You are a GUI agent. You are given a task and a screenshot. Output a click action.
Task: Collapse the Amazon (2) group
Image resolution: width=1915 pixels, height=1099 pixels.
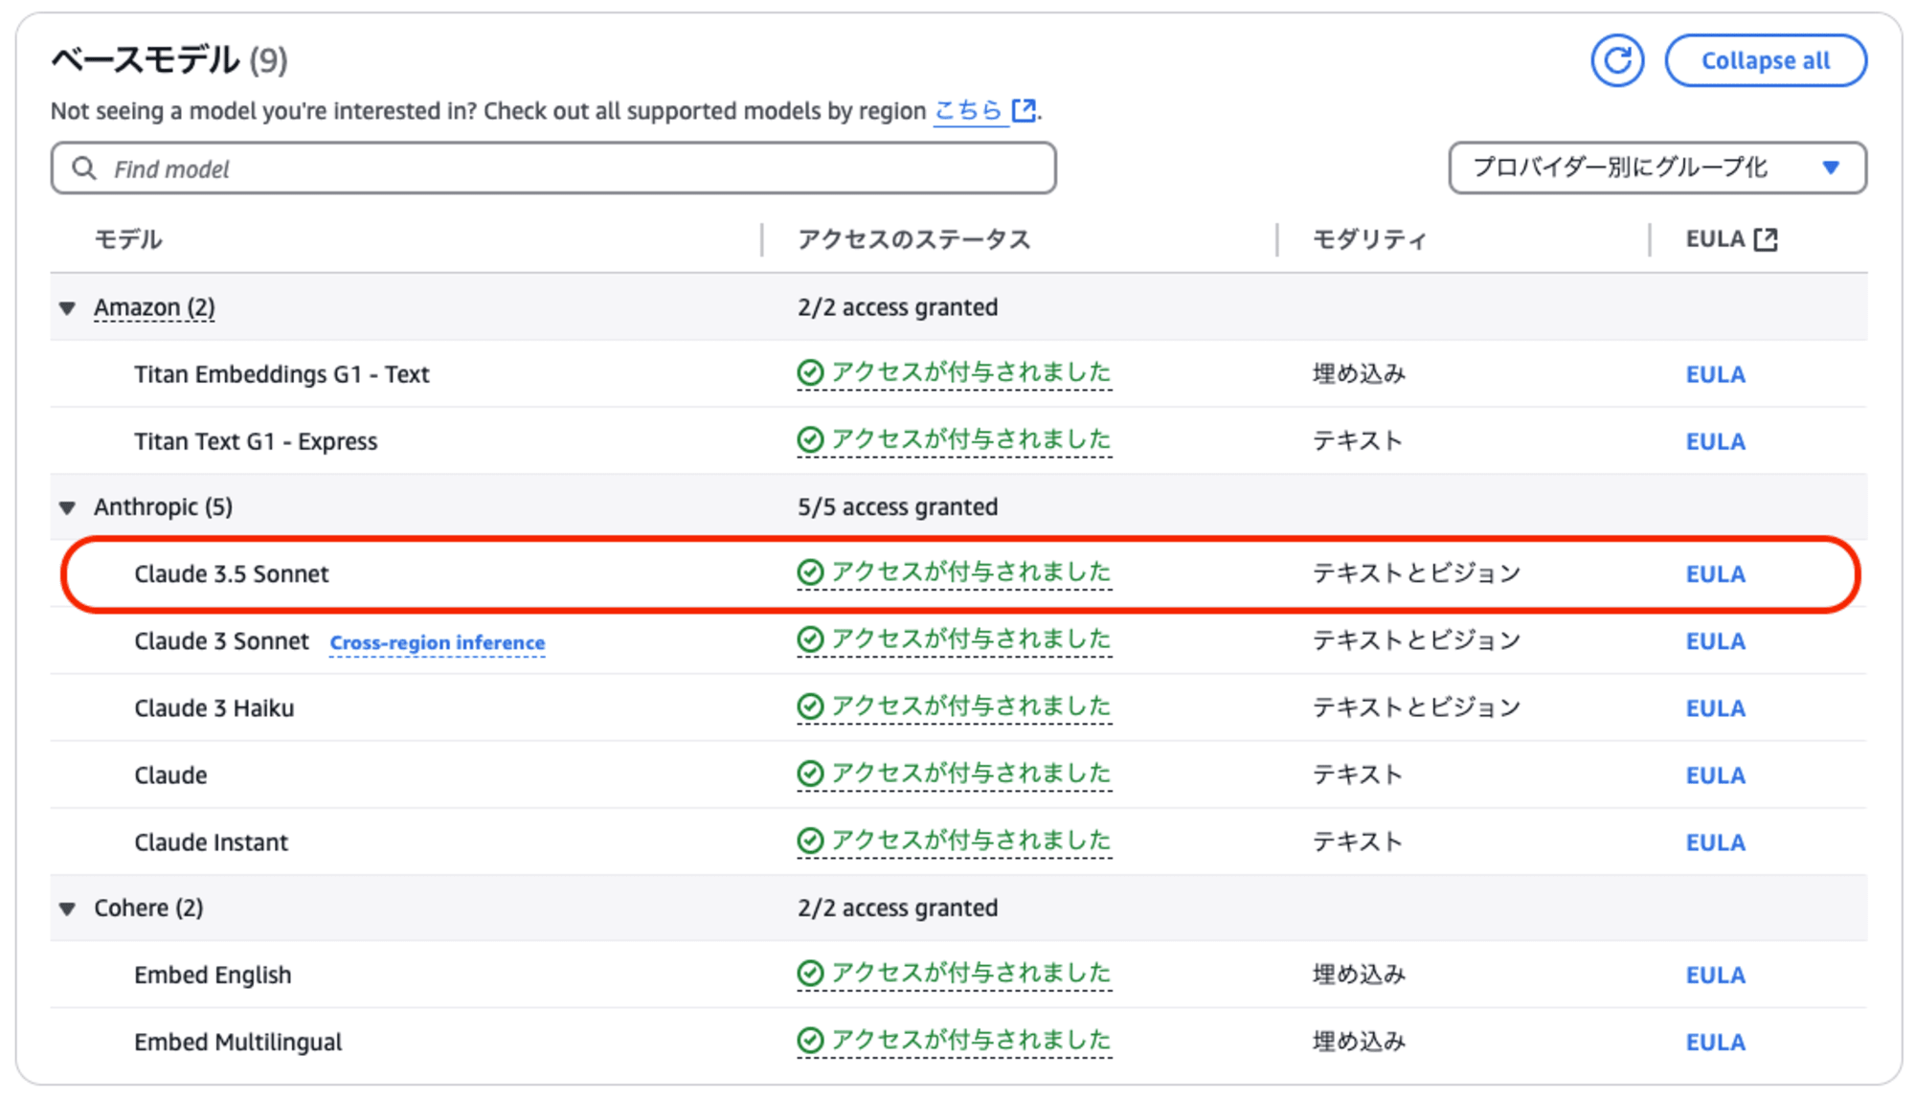coord(67,308)
